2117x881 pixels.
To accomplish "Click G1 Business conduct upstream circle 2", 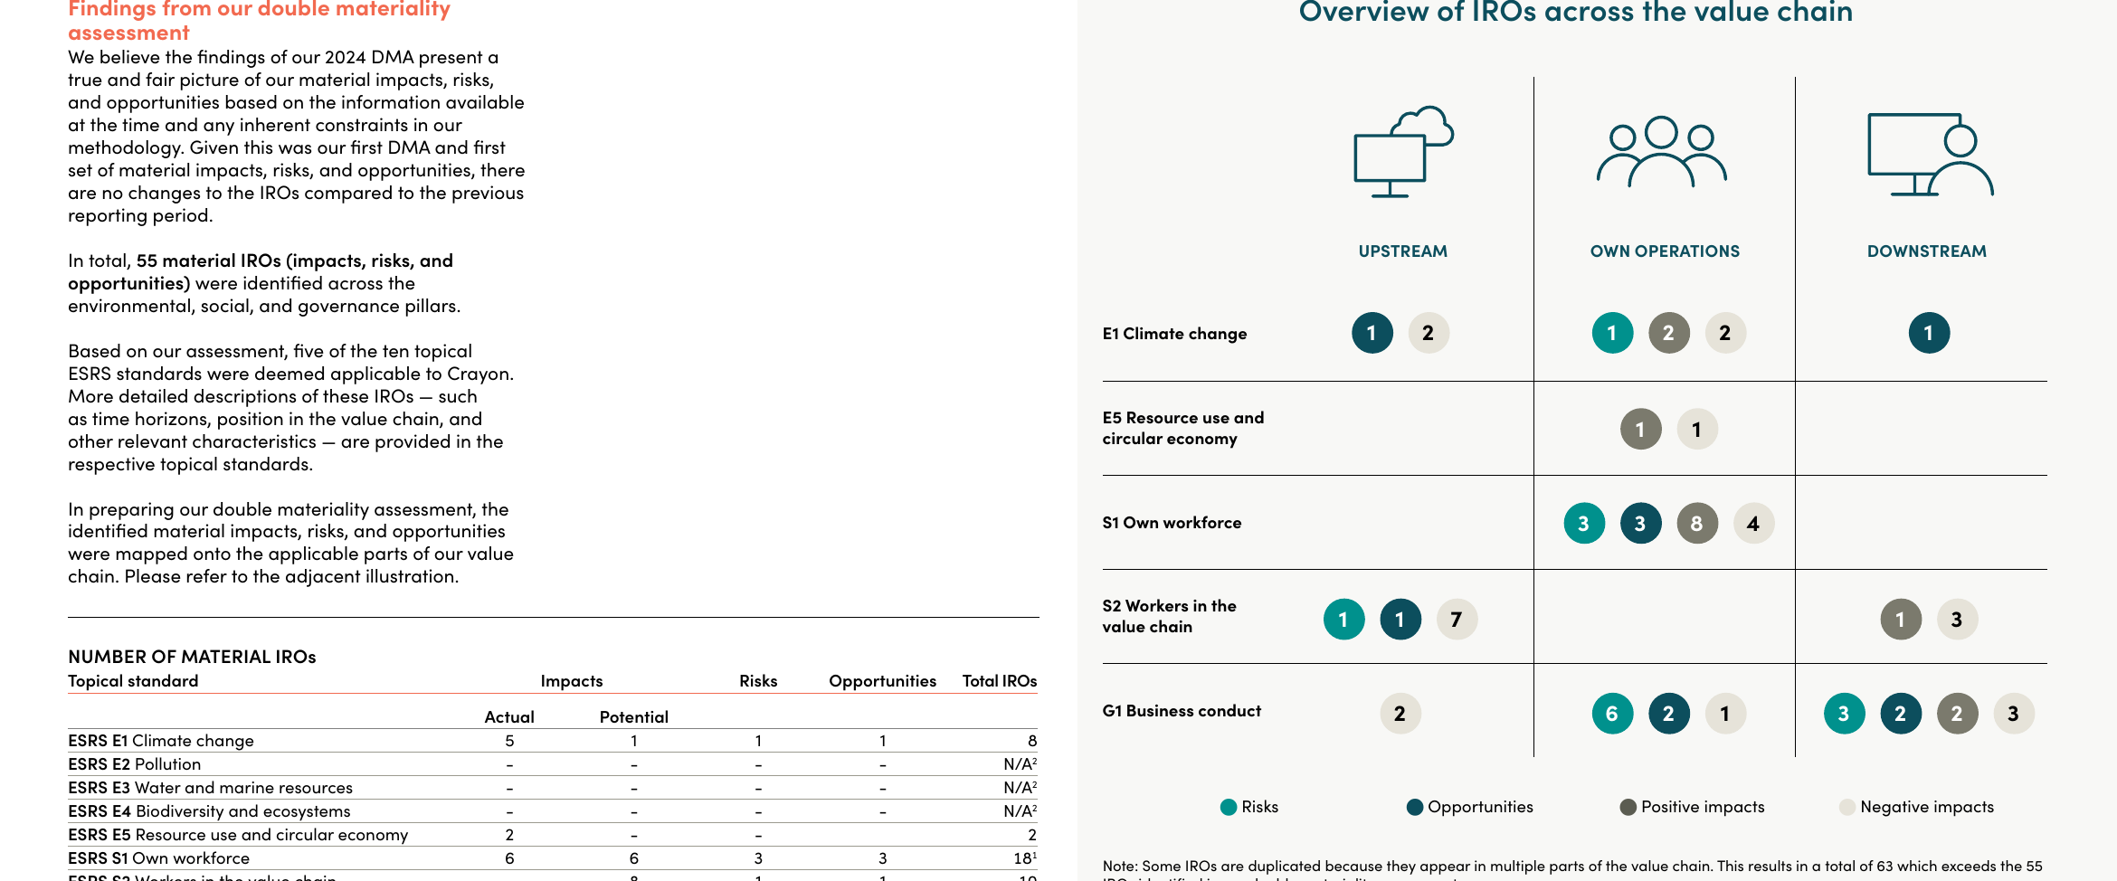I will pos(1400,714).
